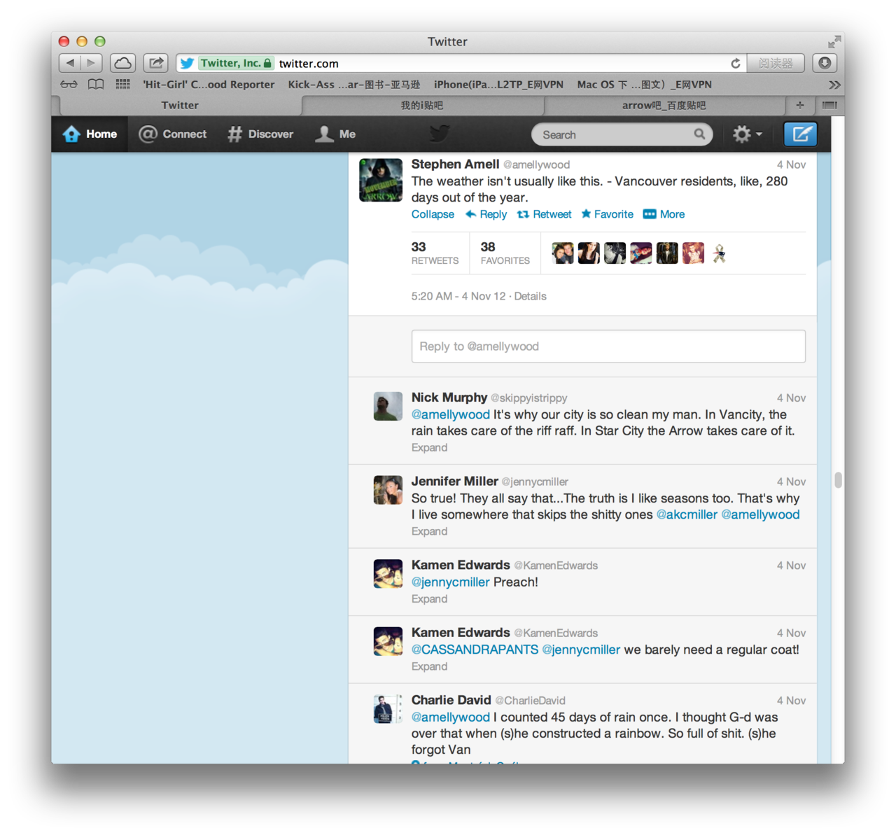Open Jennifer Miller's profile name

[x=454, y=481]
